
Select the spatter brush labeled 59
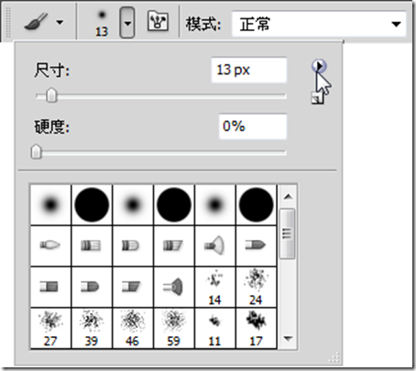174,328
